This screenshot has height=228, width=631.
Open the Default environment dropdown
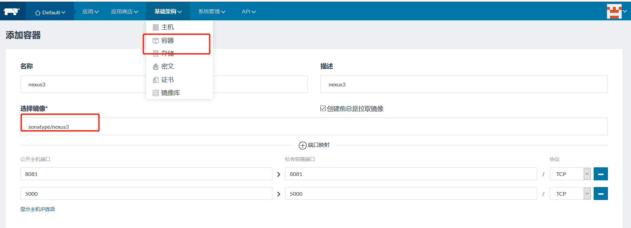pos(50,12)
